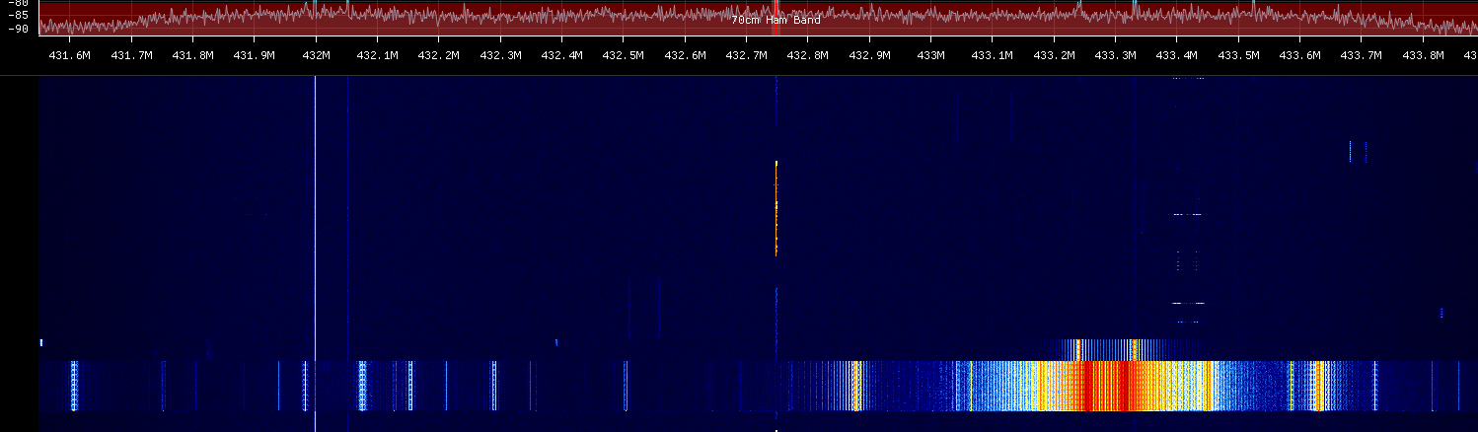The width and height of the screenshot is (1478, 432).
Task: Select the 432.2M frequency tick label
Action: tap(438, 55)
